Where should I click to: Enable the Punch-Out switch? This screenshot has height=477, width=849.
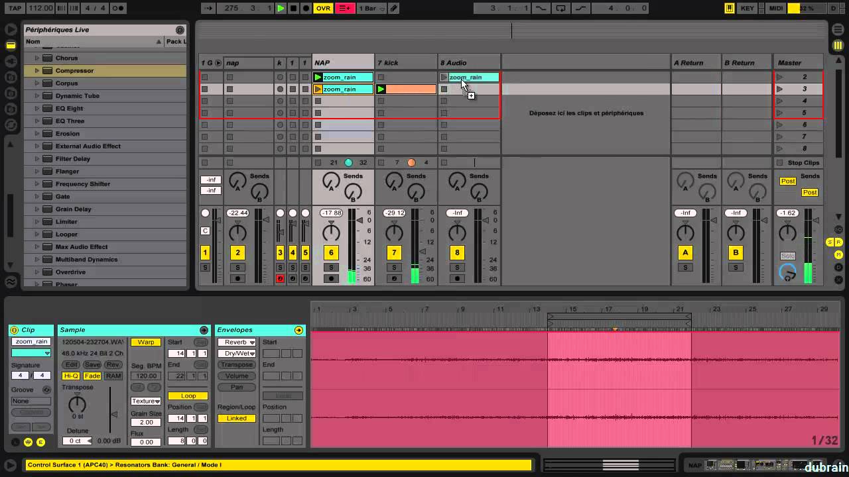point(581,8)
